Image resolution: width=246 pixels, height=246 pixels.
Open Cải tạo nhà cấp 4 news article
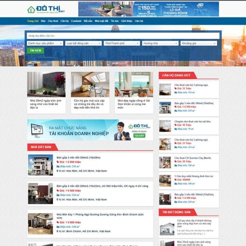coord(194,223)
